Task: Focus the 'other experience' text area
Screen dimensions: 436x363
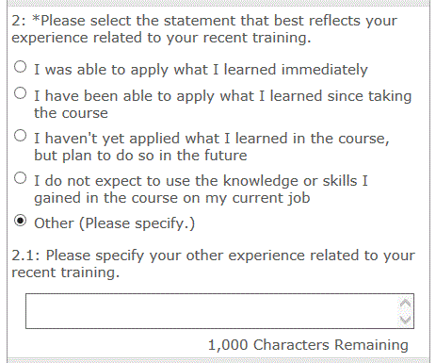Action: (219, 311)
